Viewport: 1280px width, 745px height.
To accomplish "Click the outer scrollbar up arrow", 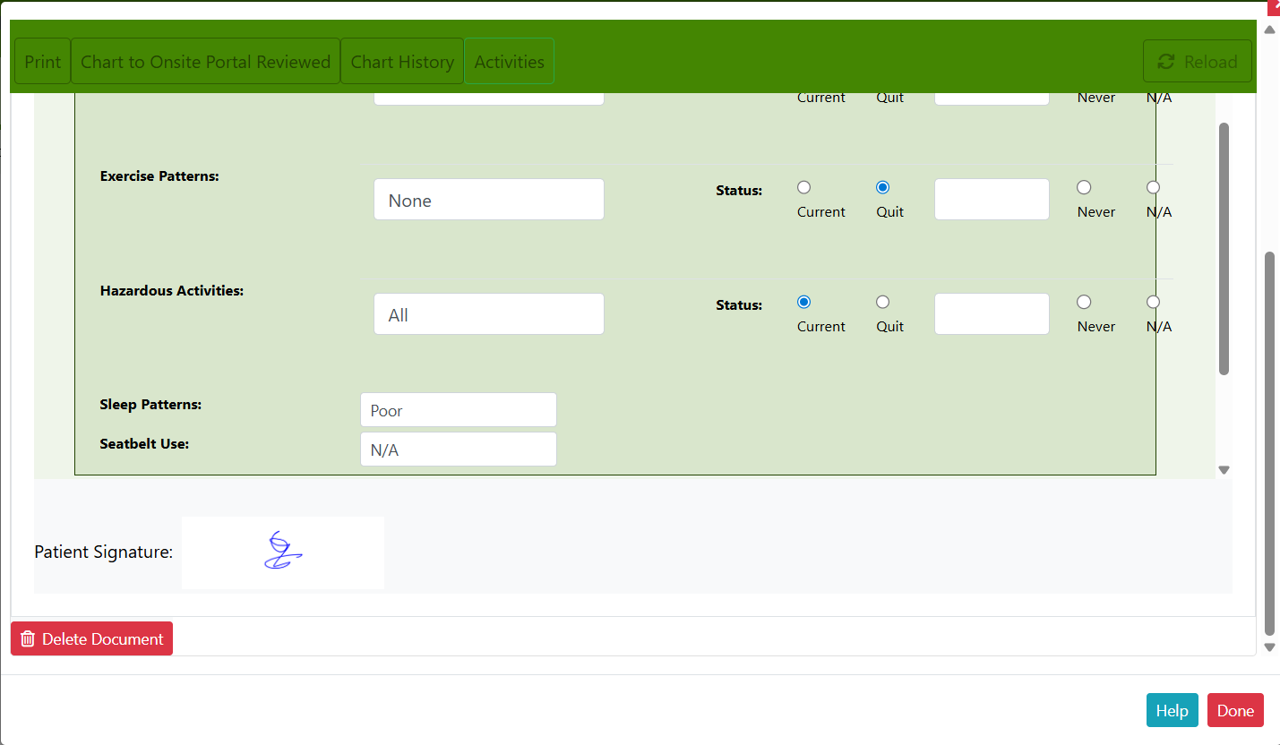I will point(1269,30).
